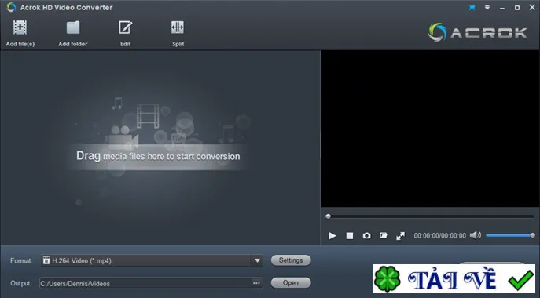
Task: Close the Acrok HD Video Converter window
Action: [x=532, y=7]
